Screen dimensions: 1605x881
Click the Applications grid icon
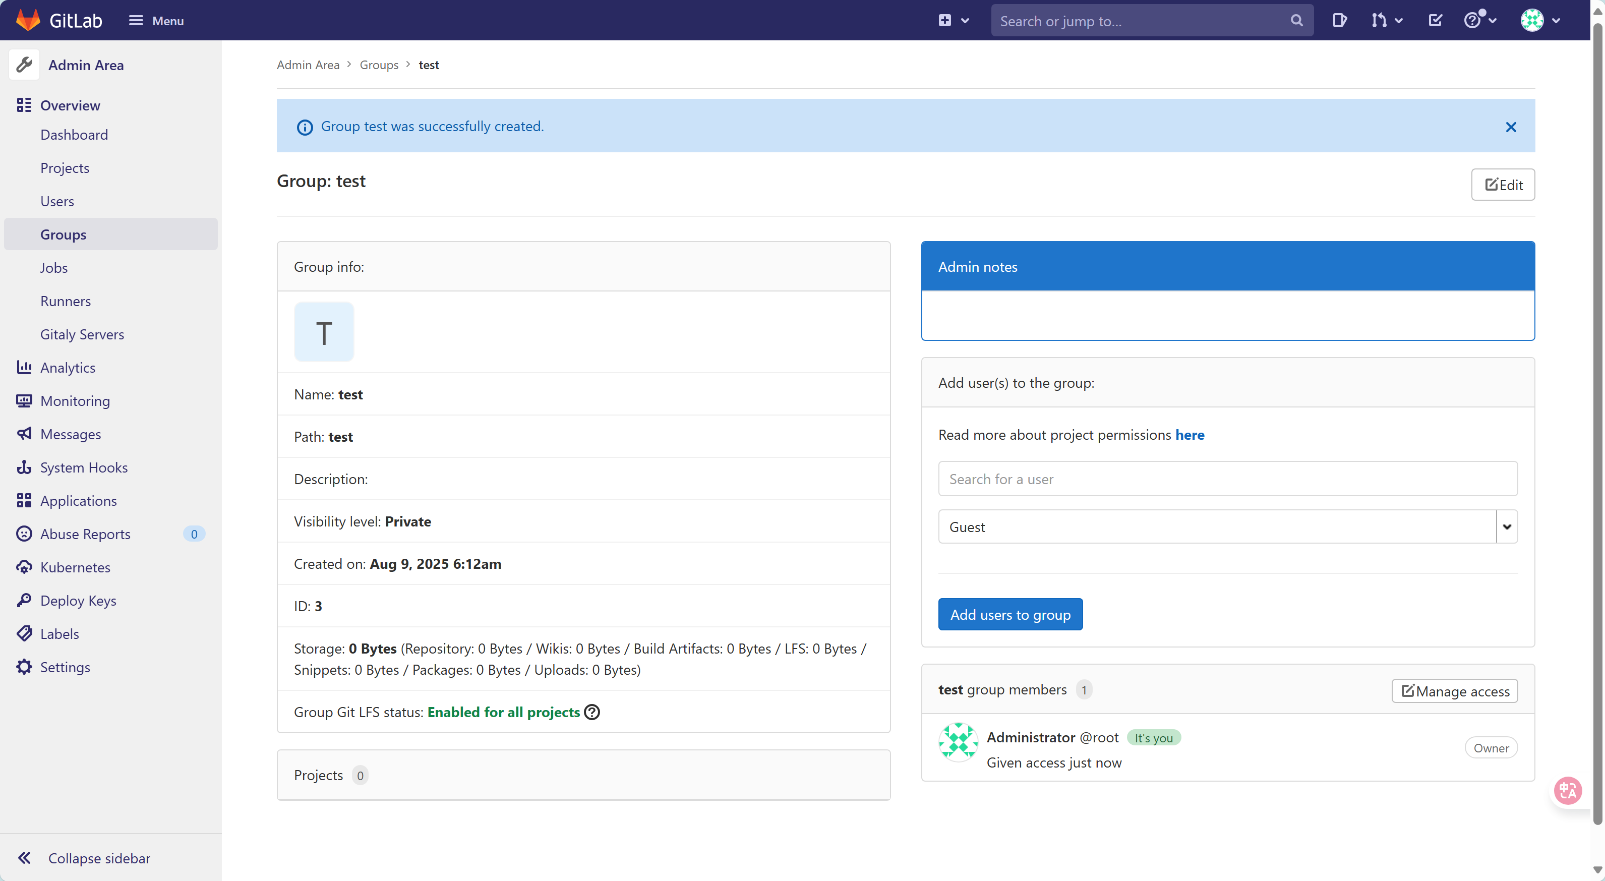point(24,501)
